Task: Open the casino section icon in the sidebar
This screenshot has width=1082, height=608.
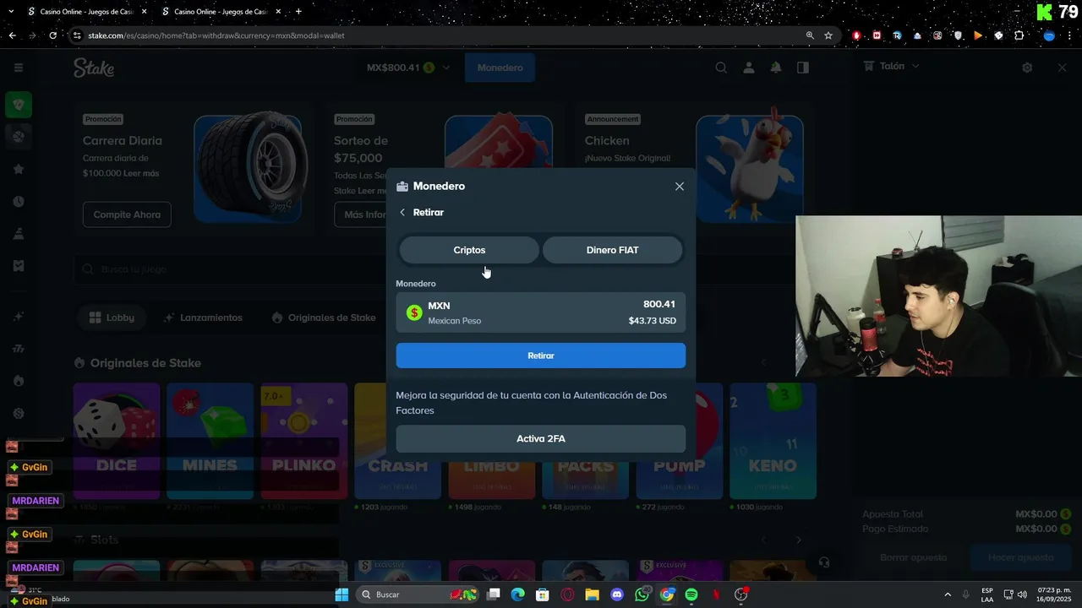Action: click(x=19, y=105)
